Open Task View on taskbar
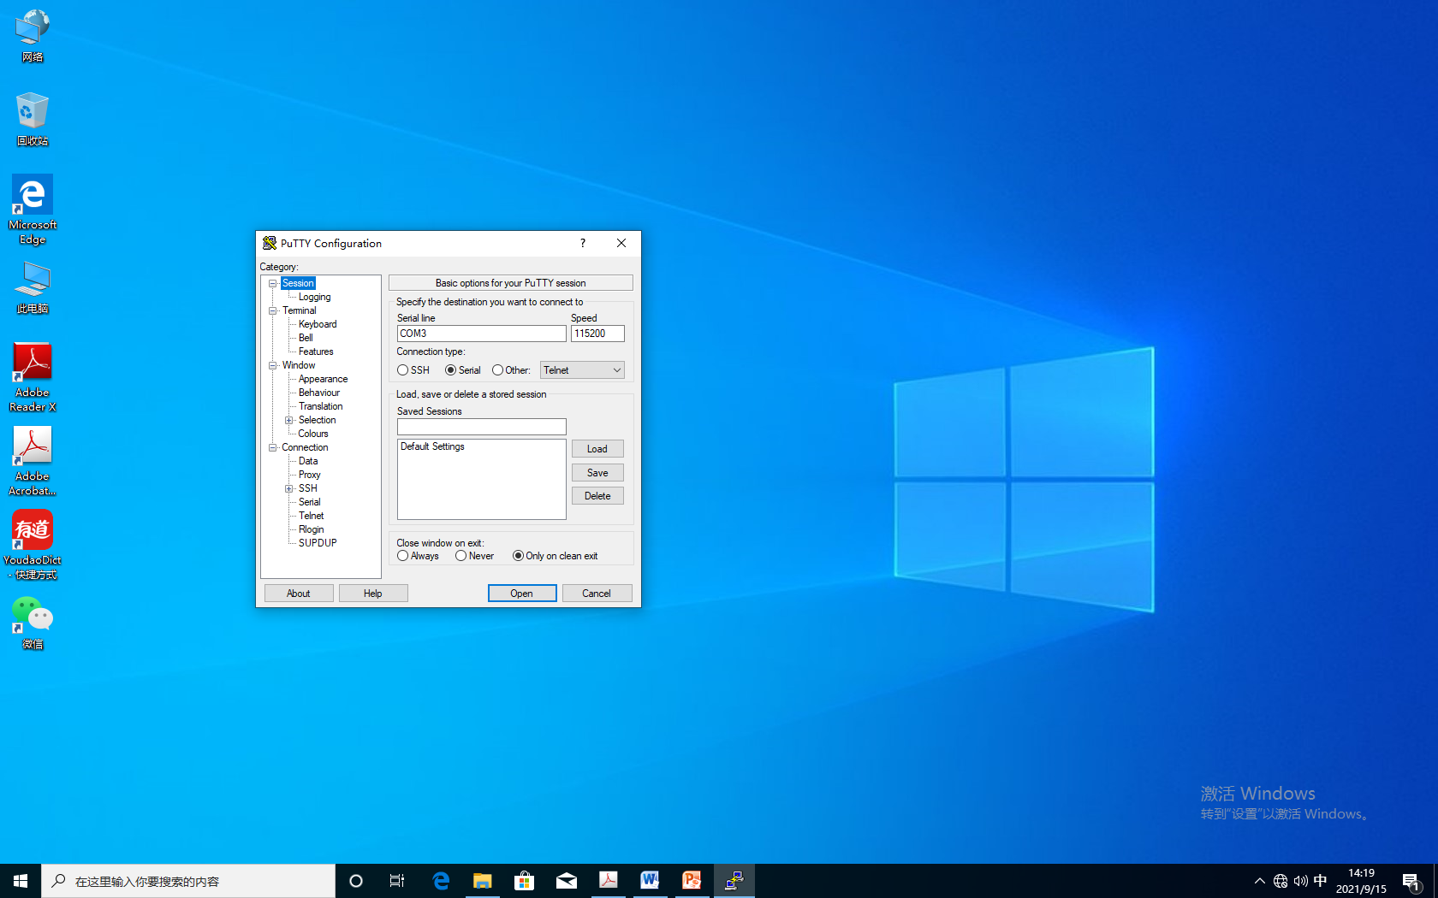Screen dimensions: 1438x898 [397, 881]
